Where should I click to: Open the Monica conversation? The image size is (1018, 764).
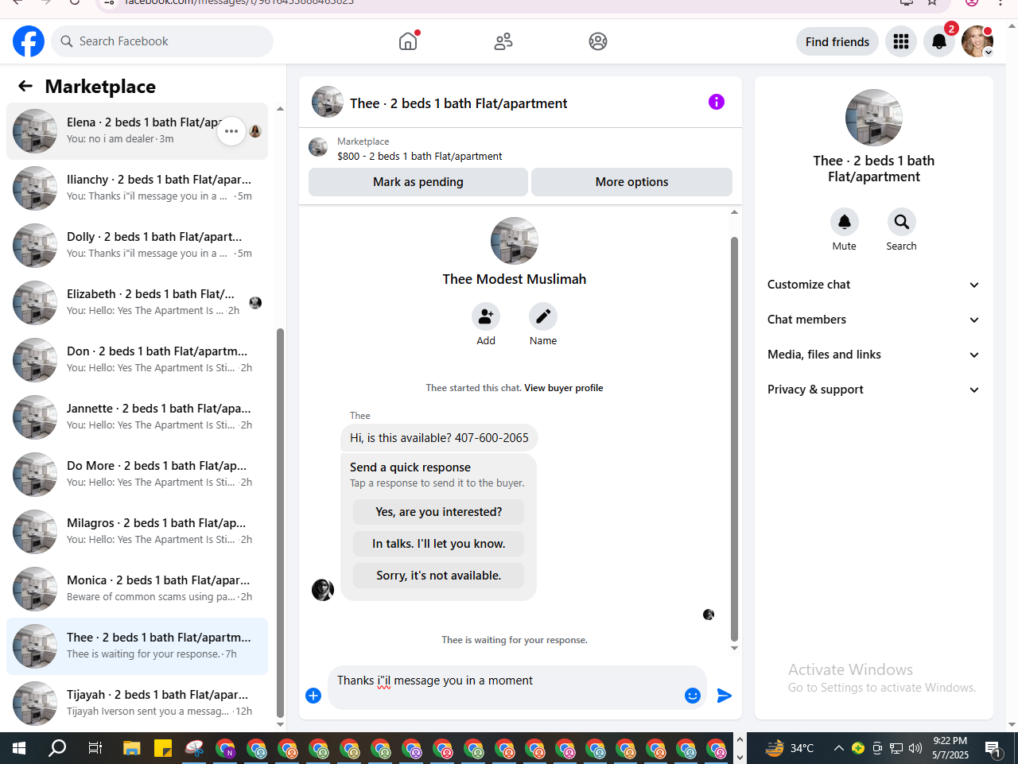137,589
